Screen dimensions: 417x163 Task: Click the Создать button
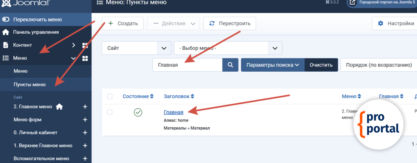point(123,23)
